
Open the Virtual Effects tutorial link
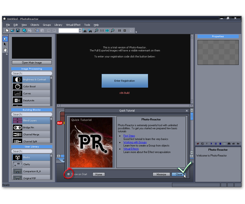(131, 149)
